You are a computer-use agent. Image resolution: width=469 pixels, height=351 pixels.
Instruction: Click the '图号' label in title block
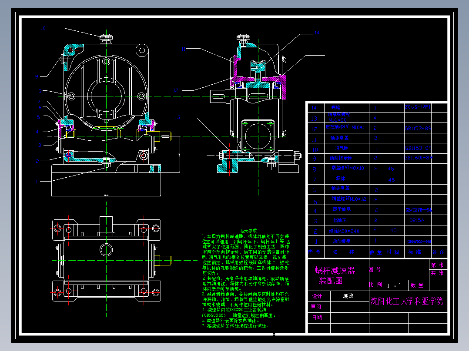(375, 269)
